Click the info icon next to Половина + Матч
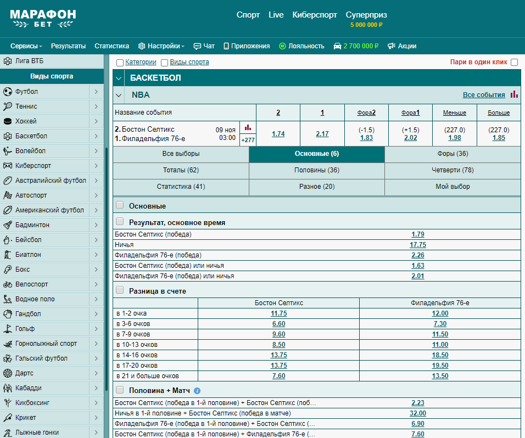 pos(197,390)
